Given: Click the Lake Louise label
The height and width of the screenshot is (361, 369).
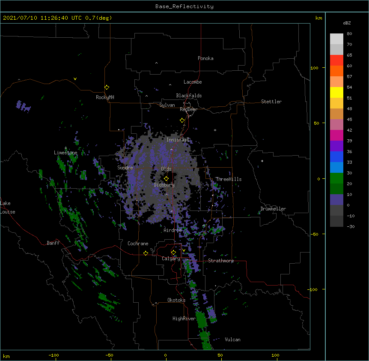Looking at the screenshot, I should [8, 208].
